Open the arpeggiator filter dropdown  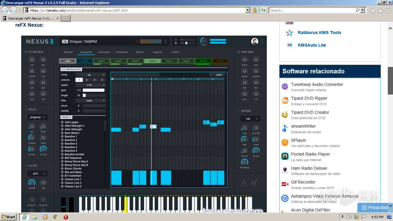coord(91,100)
